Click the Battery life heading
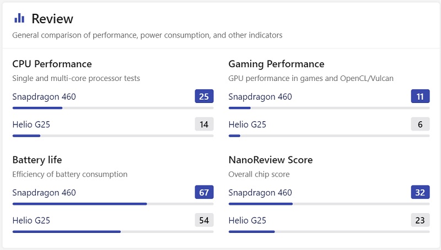 37,160
